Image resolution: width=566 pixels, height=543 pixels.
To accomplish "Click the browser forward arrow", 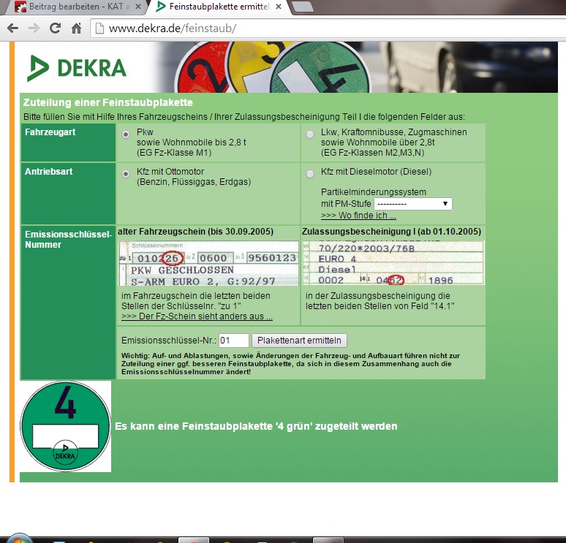I will [x=34, y=29].
